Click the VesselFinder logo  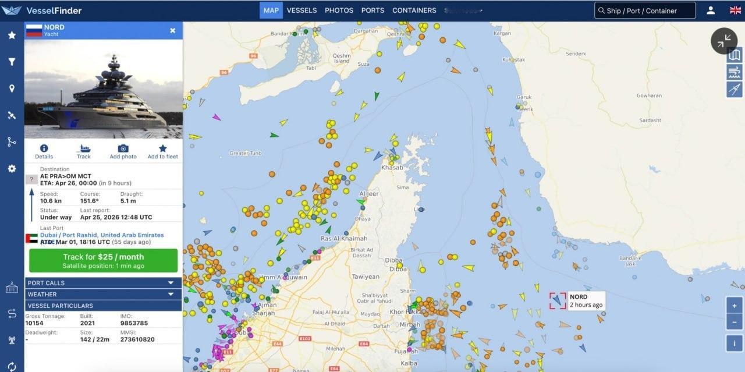click(x=42, y=10)
